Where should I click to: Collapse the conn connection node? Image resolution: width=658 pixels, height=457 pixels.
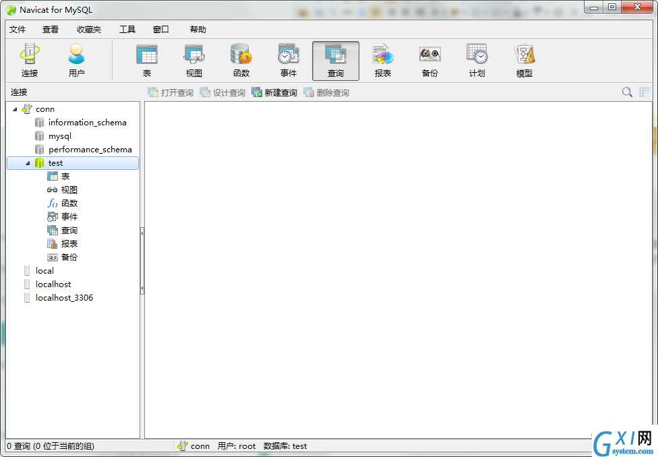click(x=15, y=109)
